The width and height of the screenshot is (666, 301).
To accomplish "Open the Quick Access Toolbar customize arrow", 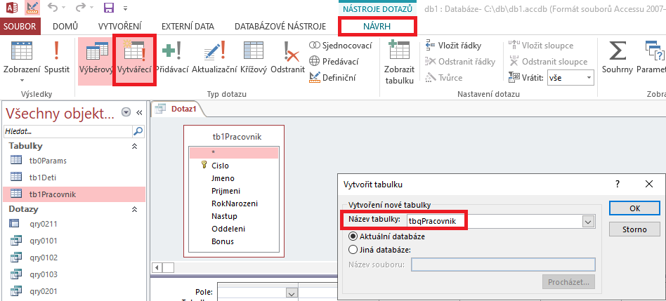I will (125, 8).
